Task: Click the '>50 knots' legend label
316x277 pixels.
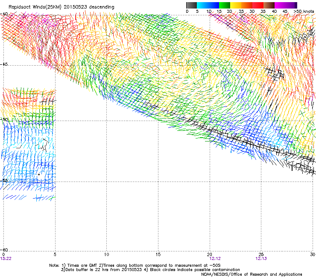Action: pyautogui.click(x=304, y=12)
